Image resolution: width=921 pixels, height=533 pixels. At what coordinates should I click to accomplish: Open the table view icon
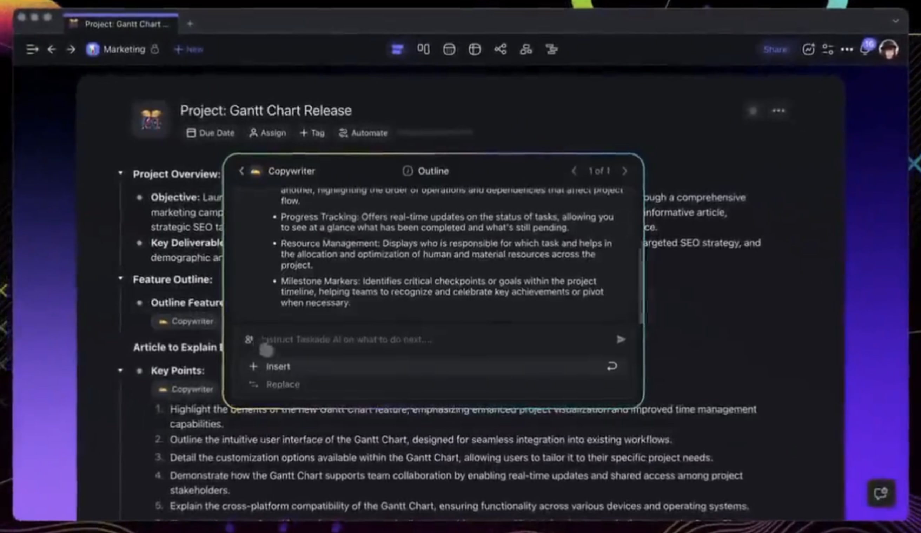tap(475, 49)
